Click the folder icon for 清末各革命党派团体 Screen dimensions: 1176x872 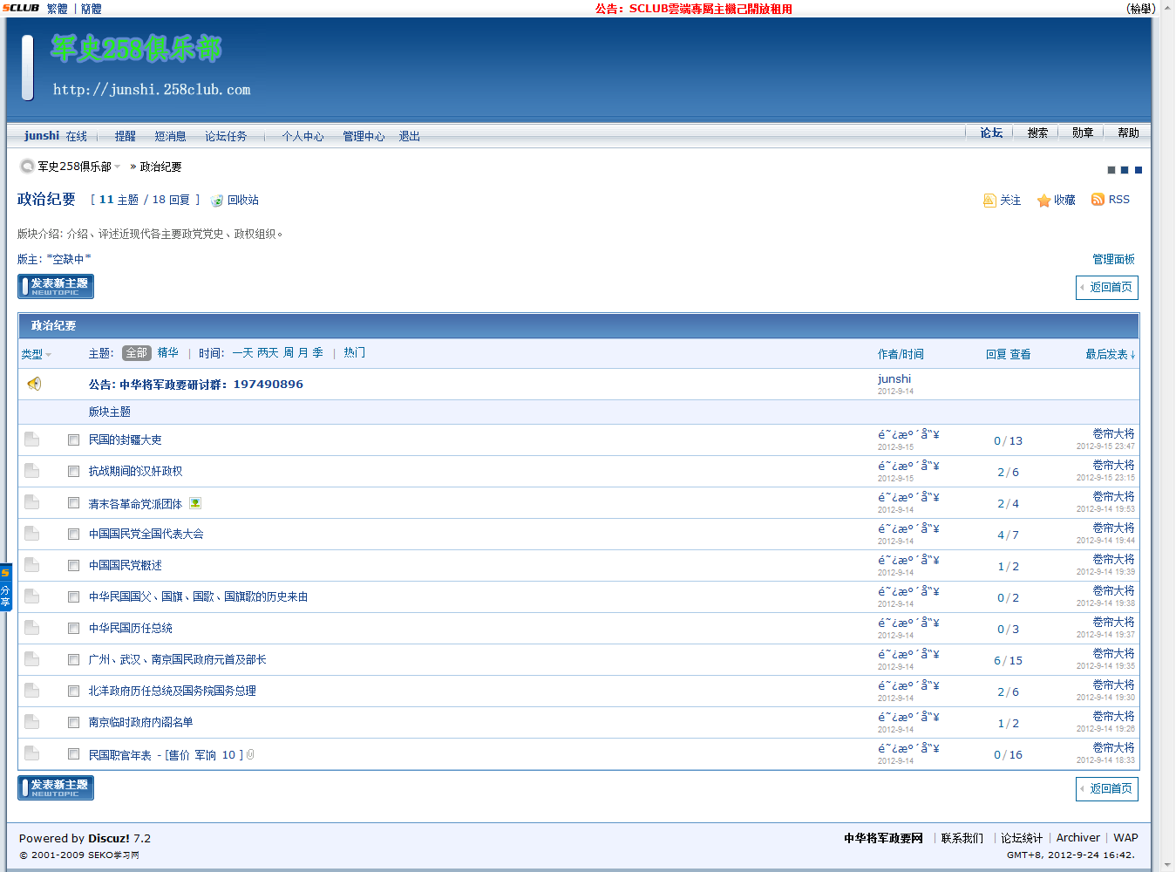[32, 502]
